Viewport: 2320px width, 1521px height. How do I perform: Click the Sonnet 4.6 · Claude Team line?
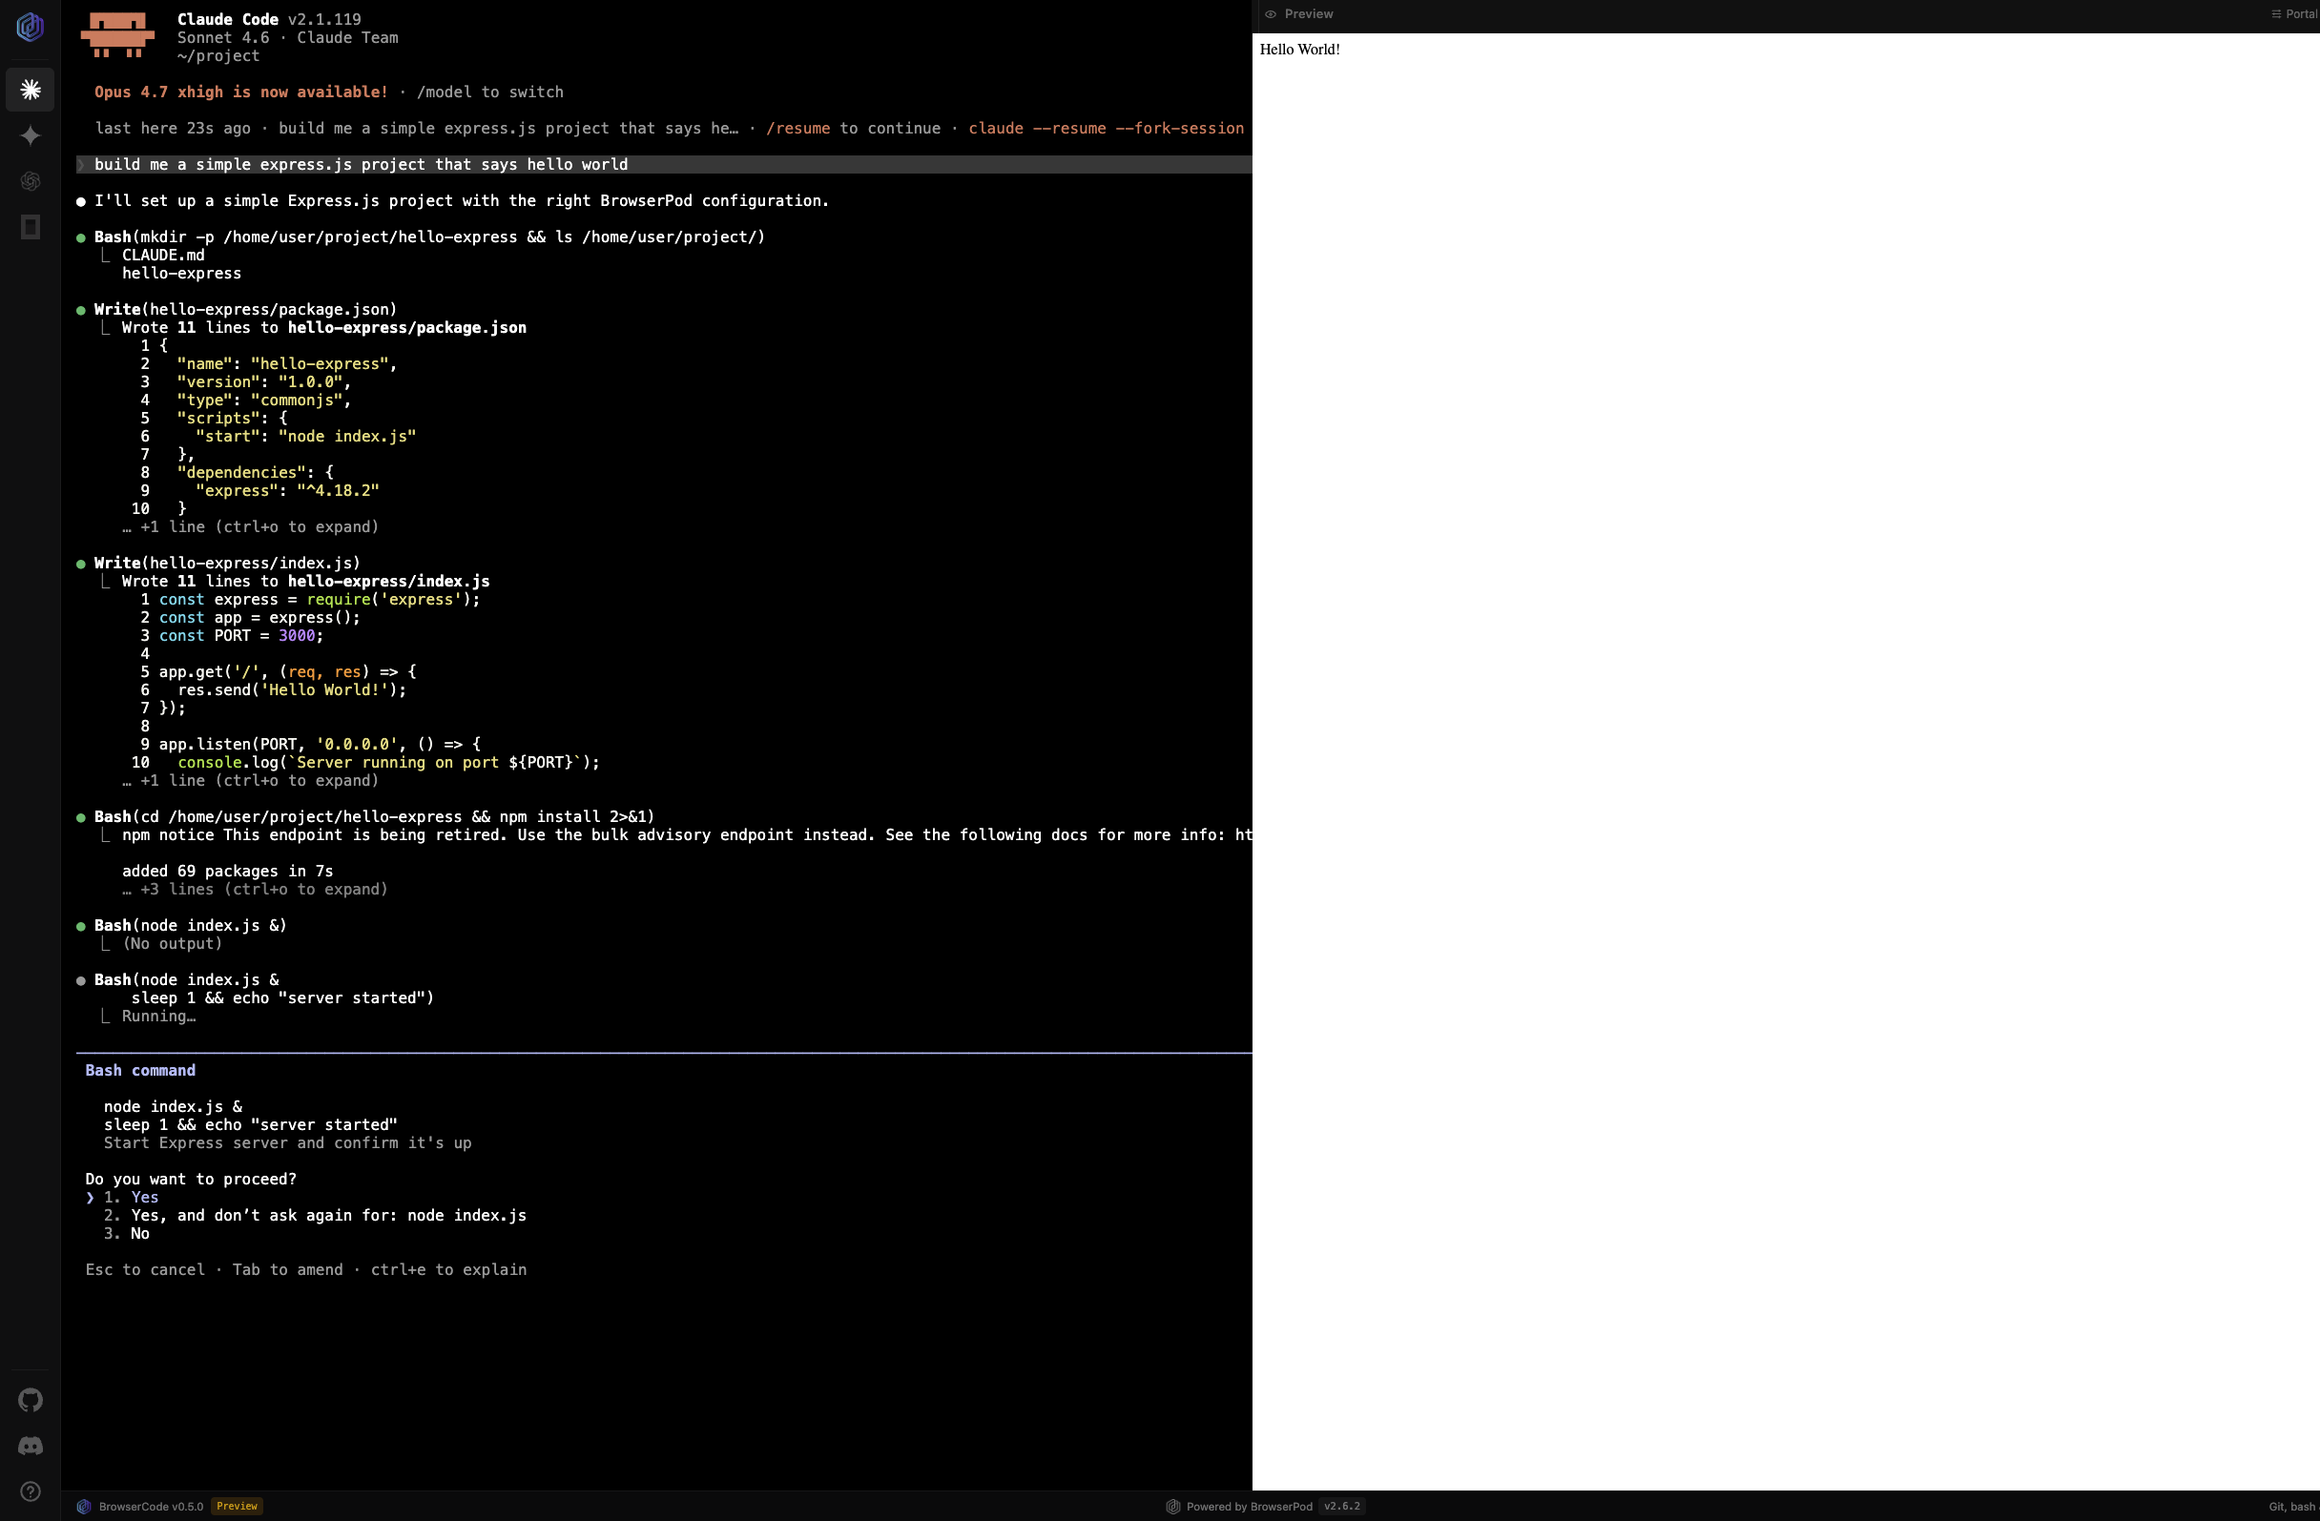click(287, 38)
